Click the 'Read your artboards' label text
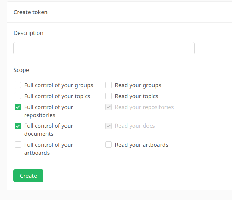This screenshot has height=200, width=232. tap(142, 145)
